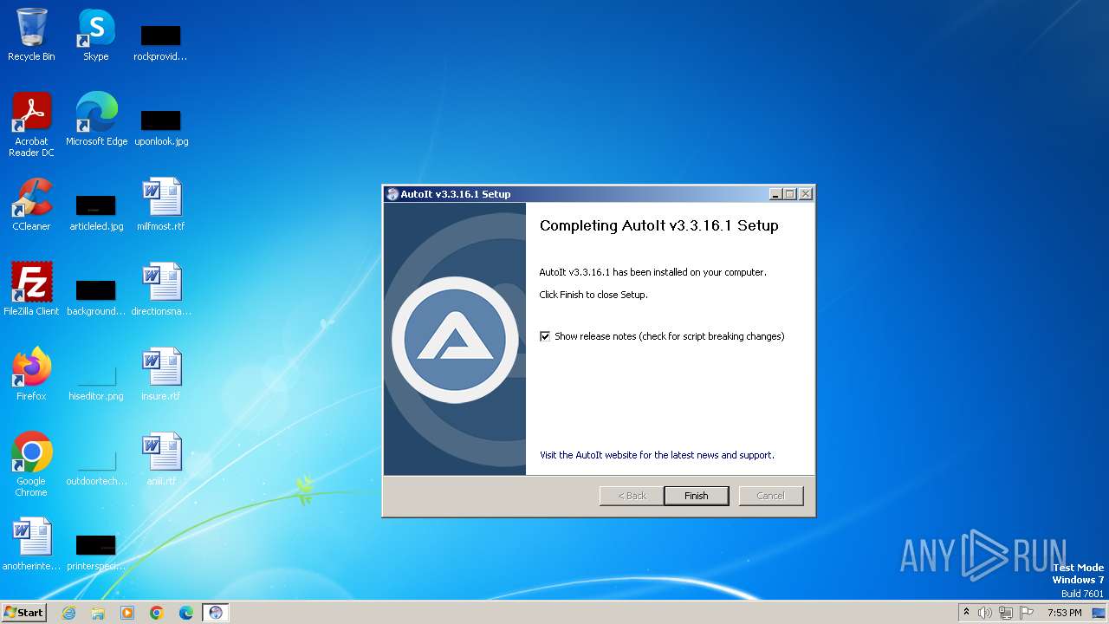Image resolution: width=1109 pixels, height=624 pixels.
Task: Click the AutoIt setup title bar icon
Action: pos(392,194)
